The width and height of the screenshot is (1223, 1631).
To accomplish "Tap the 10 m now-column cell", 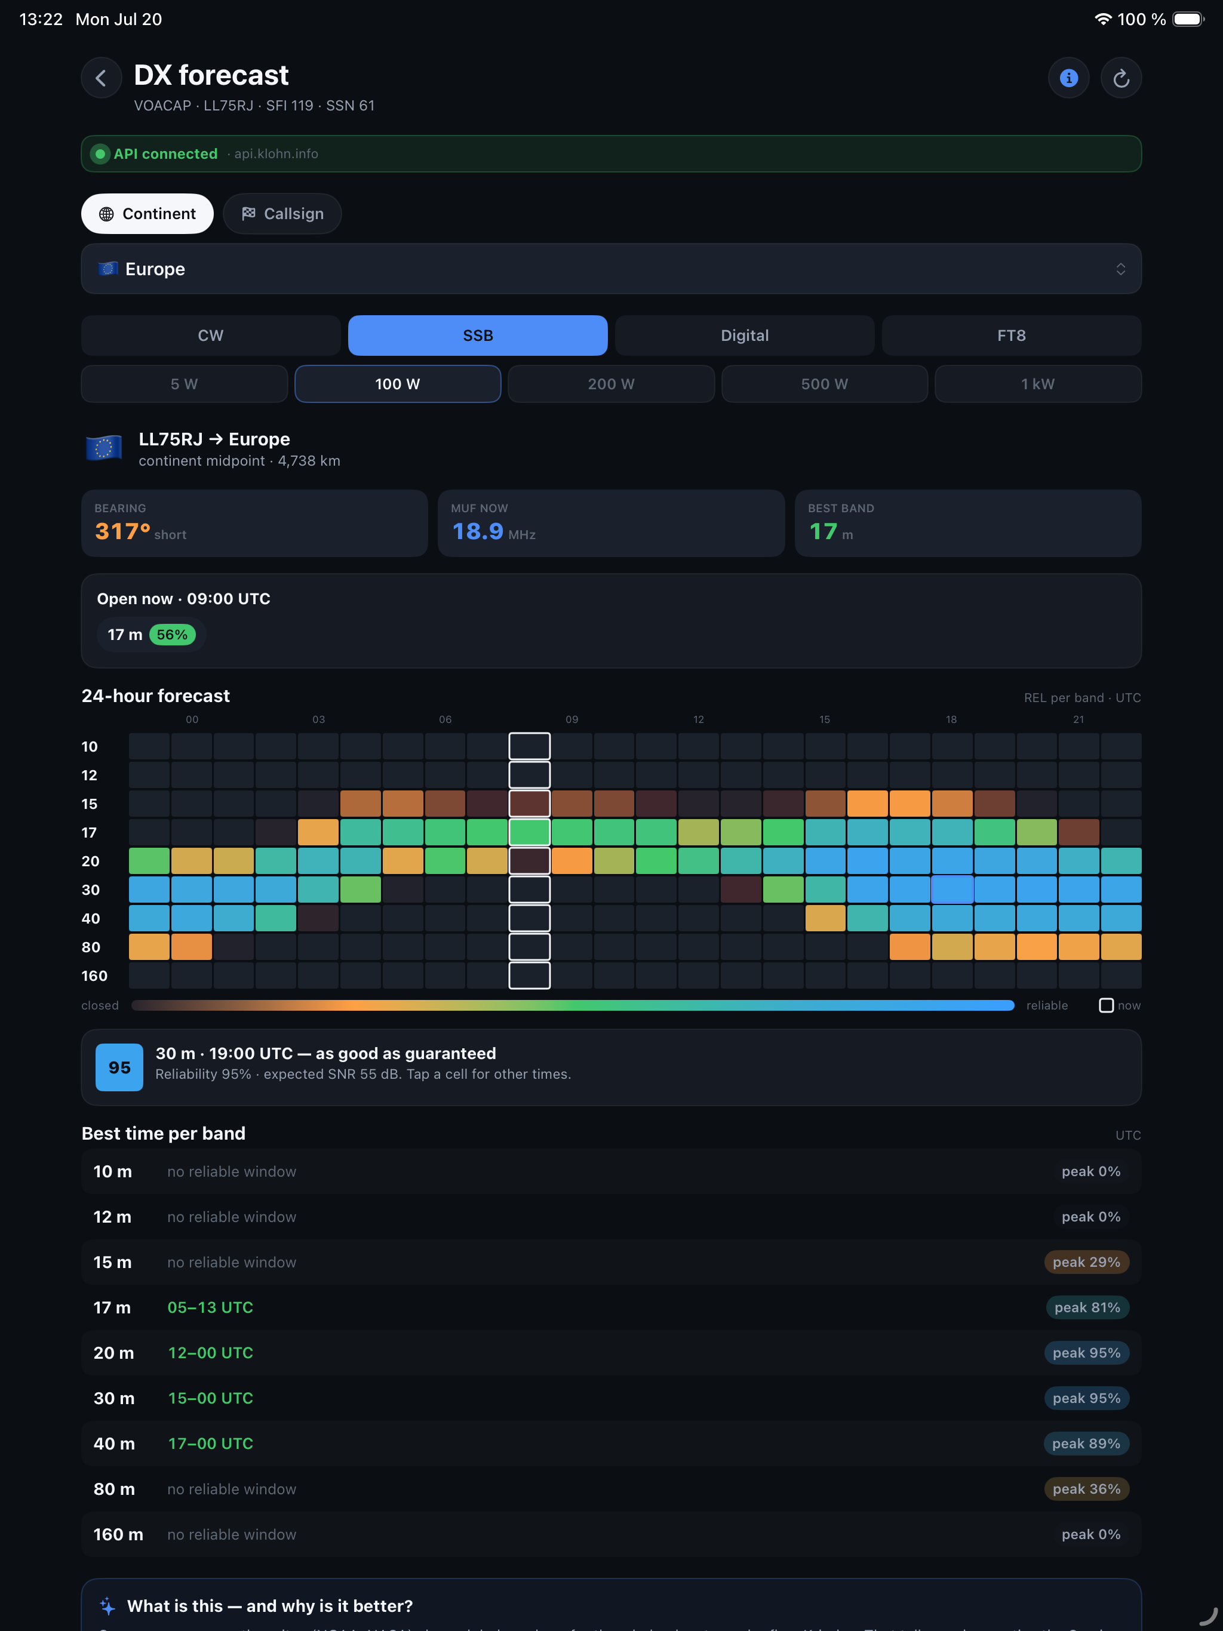I will pos(530,746).
